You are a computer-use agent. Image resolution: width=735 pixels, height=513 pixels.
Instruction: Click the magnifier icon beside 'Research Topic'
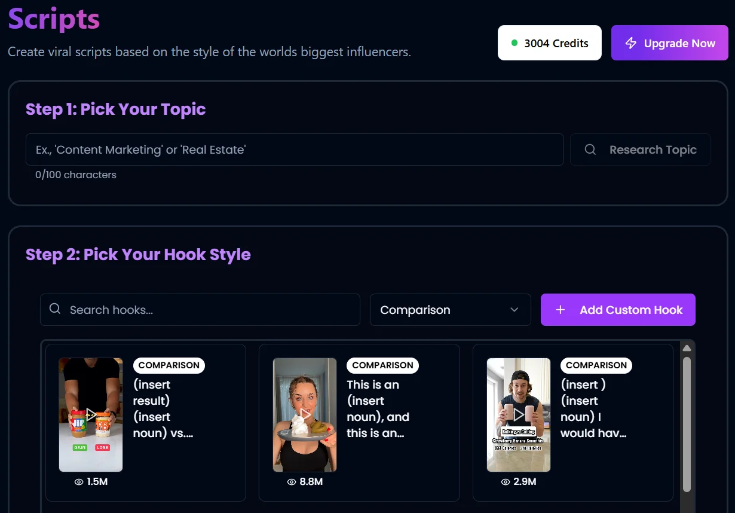pos(590,149)
